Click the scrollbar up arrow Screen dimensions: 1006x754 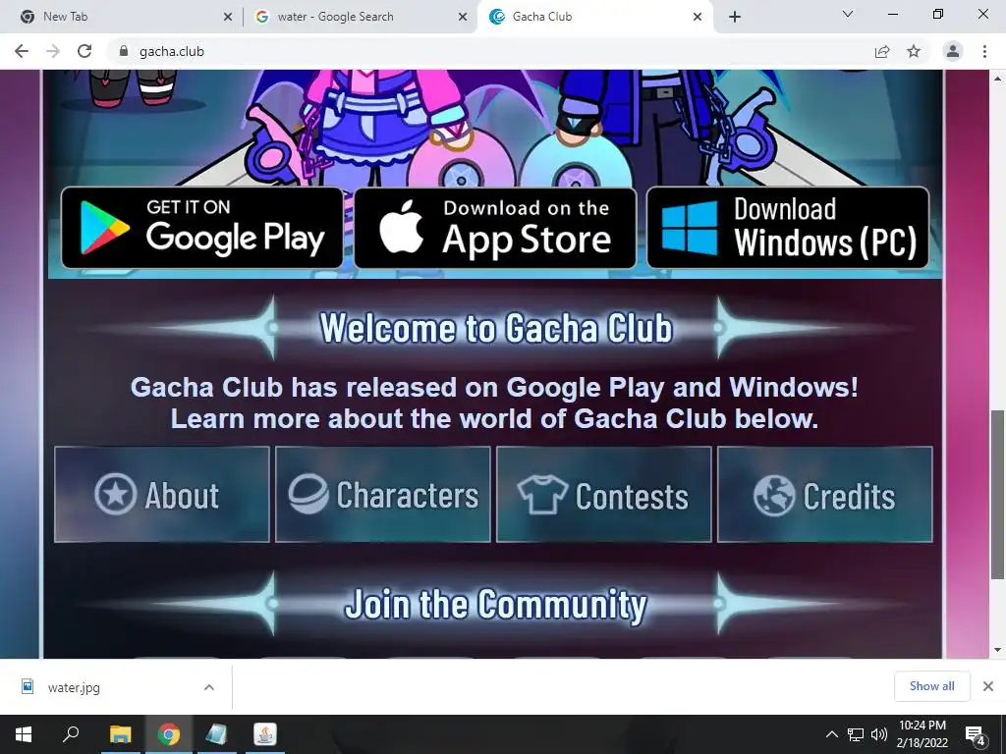click(997, 79)
